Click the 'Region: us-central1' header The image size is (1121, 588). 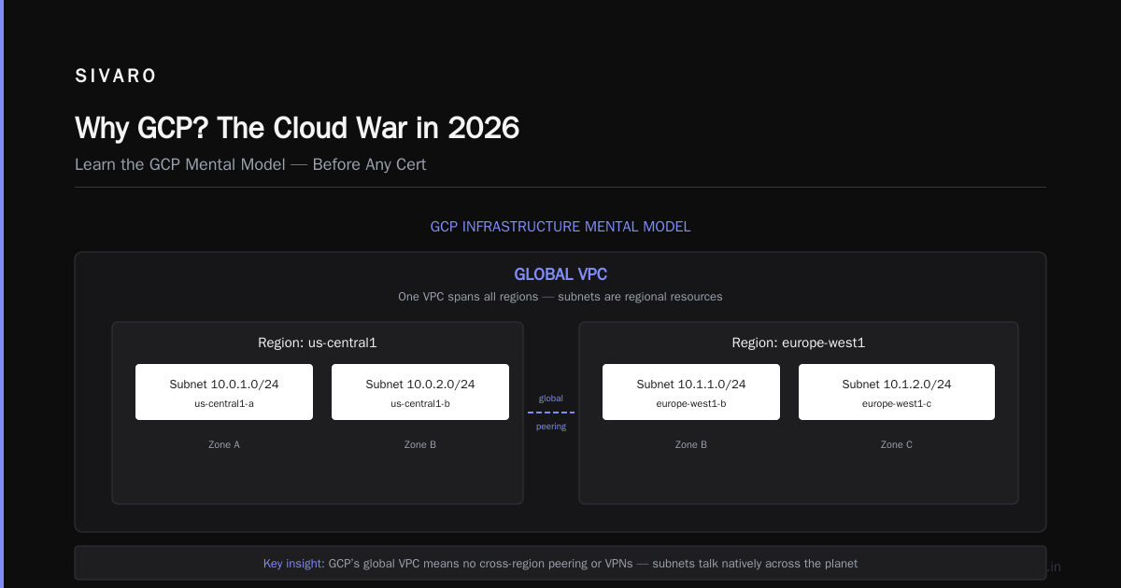tap(318, 343)
